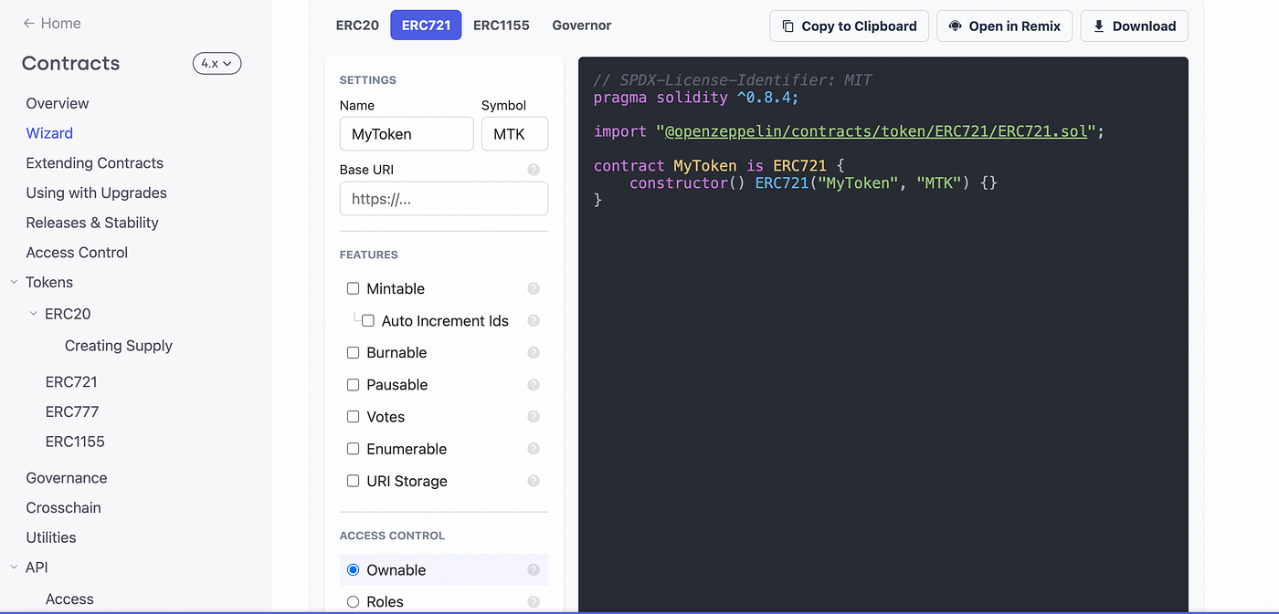Click 'pragma solidity' line in the code
This screenshot has width=1279, height=614.
[x=696, y=97]
